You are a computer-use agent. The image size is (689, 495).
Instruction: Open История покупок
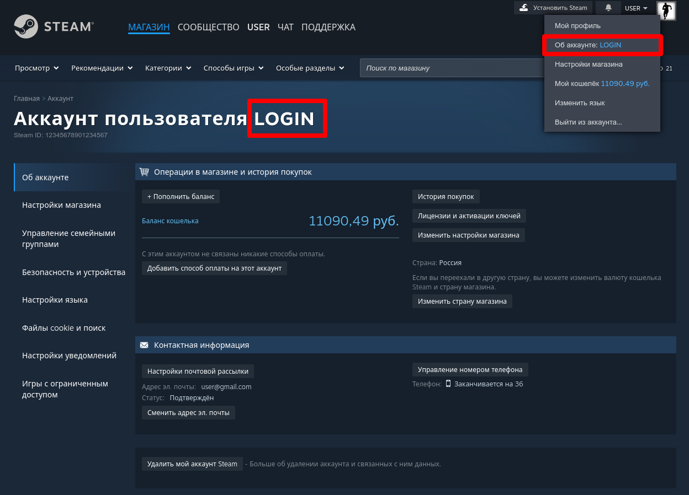(446, 197)
